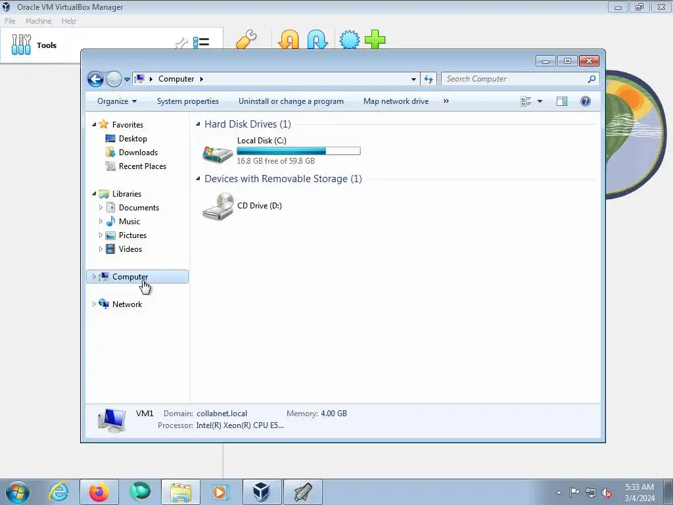This screenshot has width=673, height=505.
Task: Click System properties
Action: (x=187, y=101)
